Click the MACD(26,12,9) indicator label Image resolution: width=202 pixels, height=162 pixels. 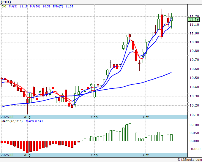(12, 121)
